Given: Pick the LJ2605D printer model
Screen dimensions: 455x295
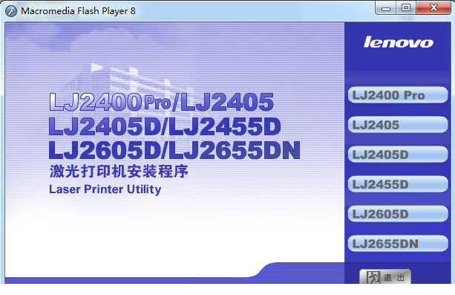Looking at the screenshot, I should (x=398, y=214).
